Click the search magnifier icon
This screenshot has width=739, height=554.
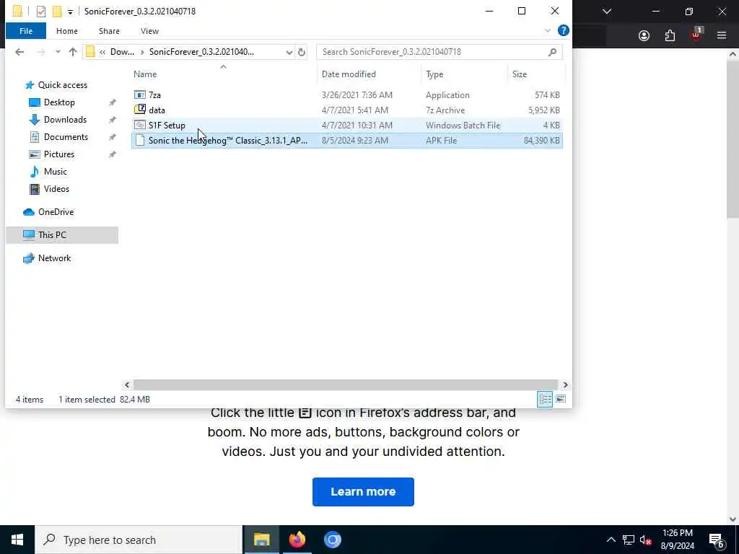552,52
